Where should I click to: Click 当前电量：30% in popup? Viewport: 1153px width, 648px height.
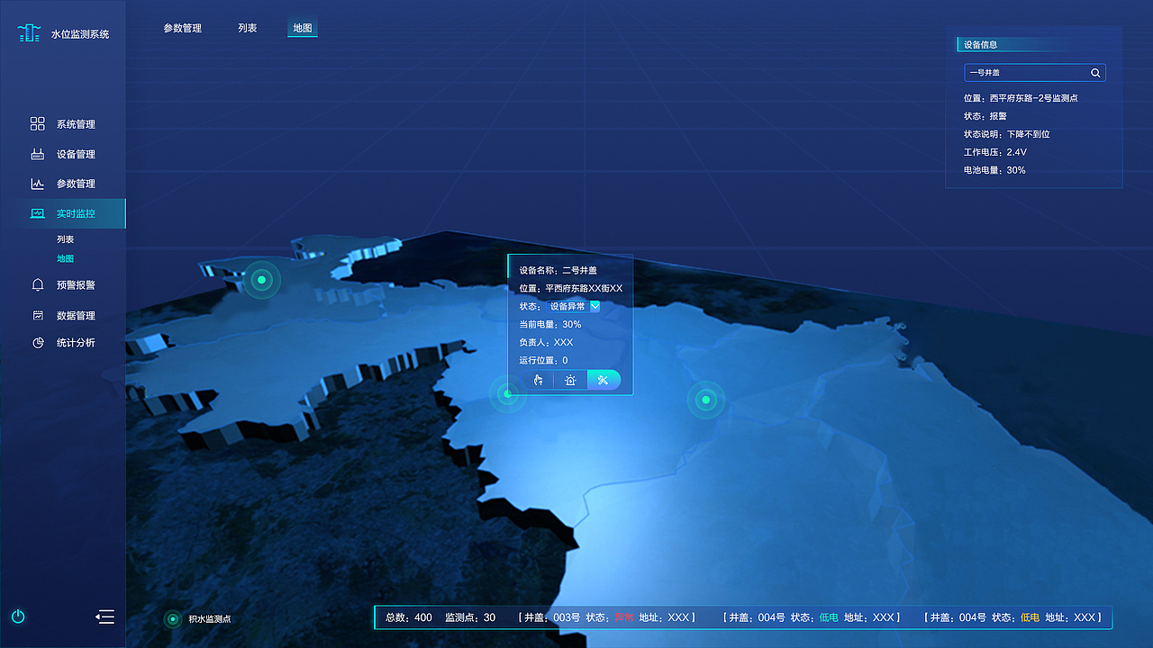pyautogui.click(x=550, y=324)
